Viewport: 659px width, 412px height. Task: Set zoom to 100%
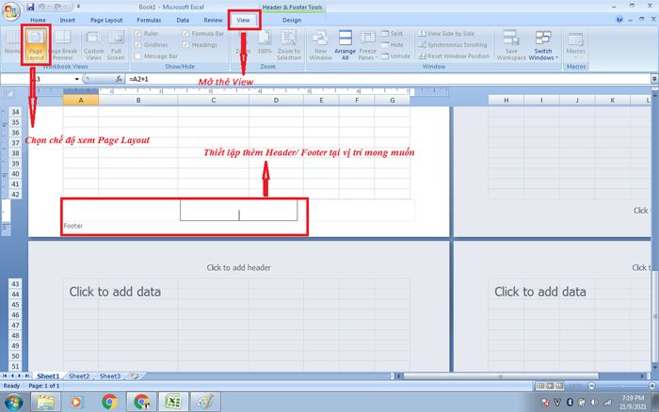click(265, 42)
